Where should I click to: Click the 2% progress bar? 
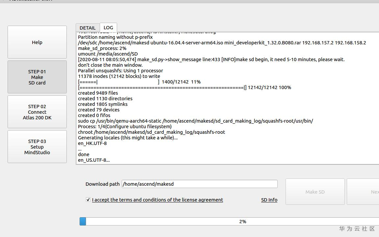[229, 221]
